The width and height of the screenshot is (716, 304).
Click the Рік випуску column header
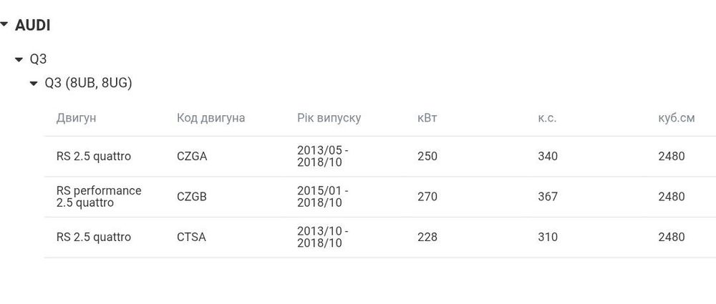coord(329,118)
